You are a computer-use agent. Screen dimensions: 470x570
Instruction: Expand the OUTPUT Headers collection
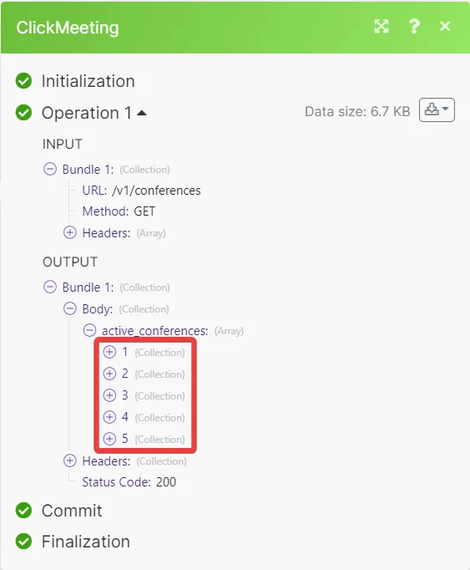70,461
